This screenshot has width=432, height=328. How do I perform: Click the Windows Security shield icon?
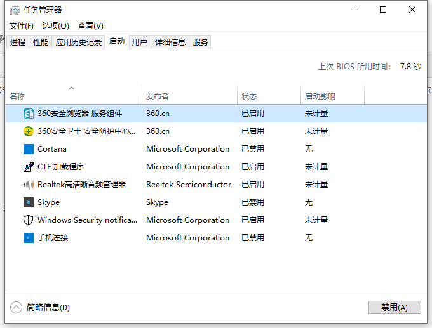[28, 220]
